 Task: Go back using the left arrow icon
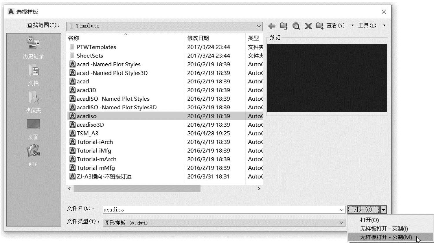pyautogui.click(x=272, y=26)
